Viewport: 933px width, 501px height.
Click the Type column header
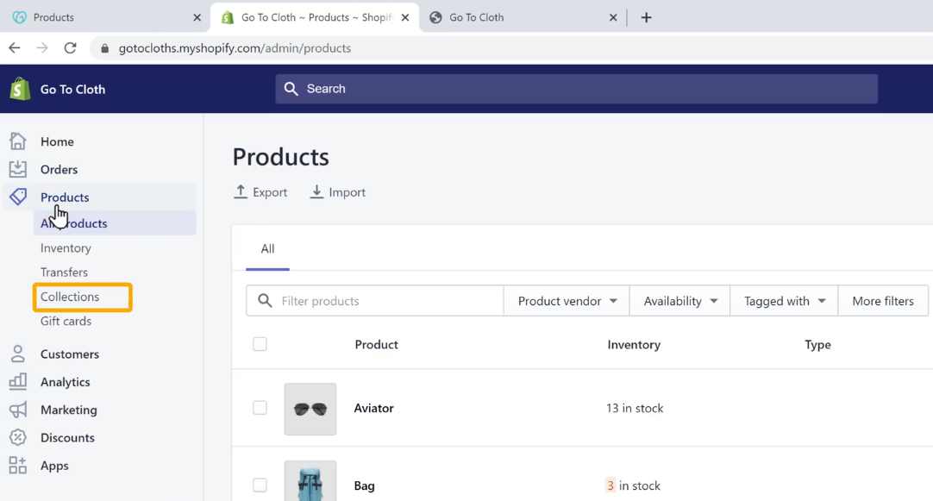click(x=817, y=345)
